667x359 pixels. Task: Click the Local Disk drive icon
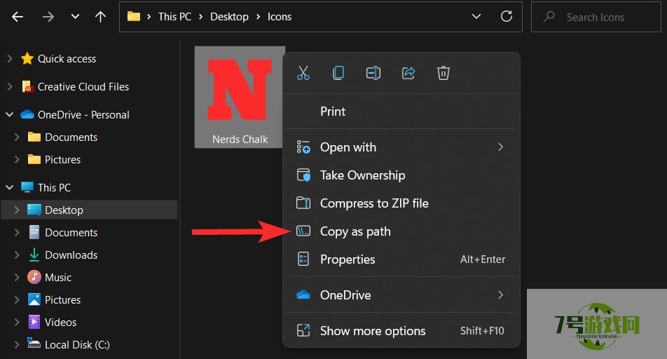tap(34, 344)
